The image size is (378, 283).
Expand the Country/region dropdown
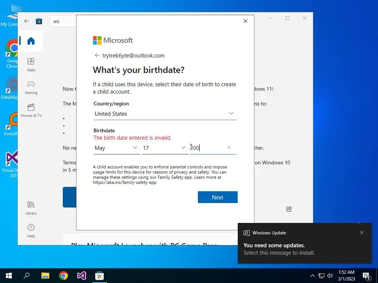pyautogui.click(x=165, y=113)
